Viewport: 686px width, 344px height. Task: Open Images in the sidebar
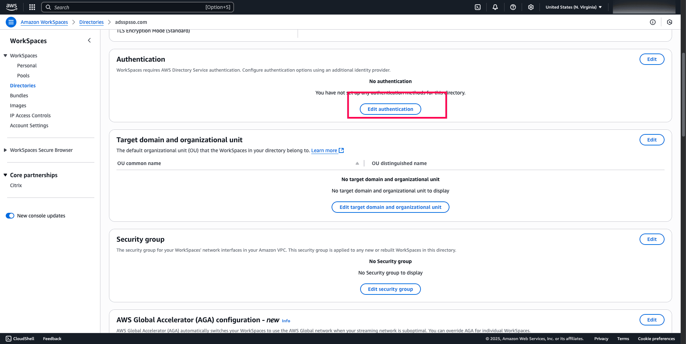coord(18,106)
